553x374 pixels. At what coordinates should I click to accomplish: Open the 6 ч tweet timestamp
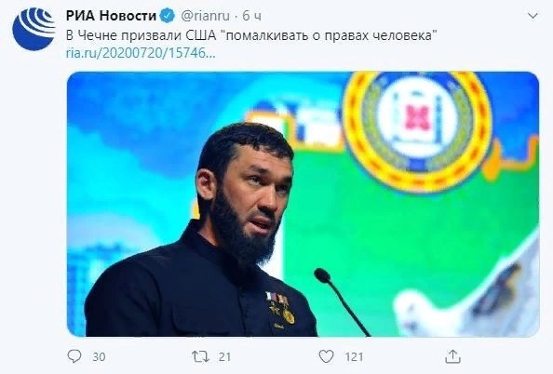[251, 16]
